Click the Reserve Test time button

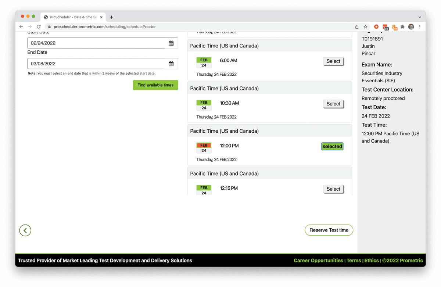click(x=329, y=230)
